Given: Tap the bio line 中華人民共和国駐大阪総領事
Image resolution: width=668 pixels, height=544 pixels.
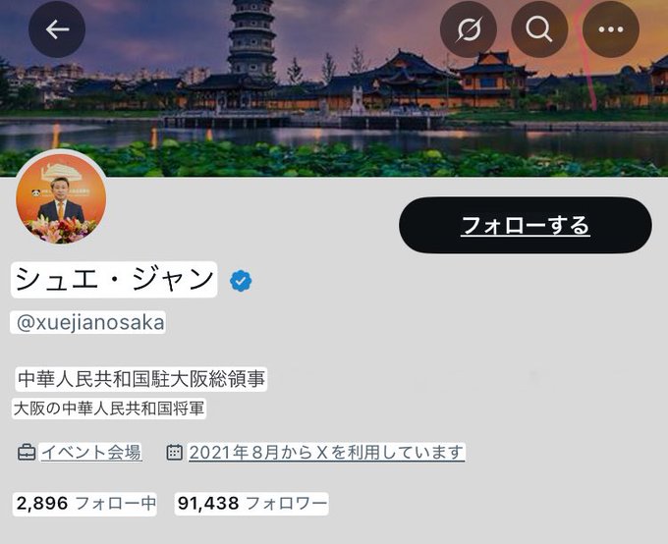Looking at the screenshot, I should [x=141, y=379].
